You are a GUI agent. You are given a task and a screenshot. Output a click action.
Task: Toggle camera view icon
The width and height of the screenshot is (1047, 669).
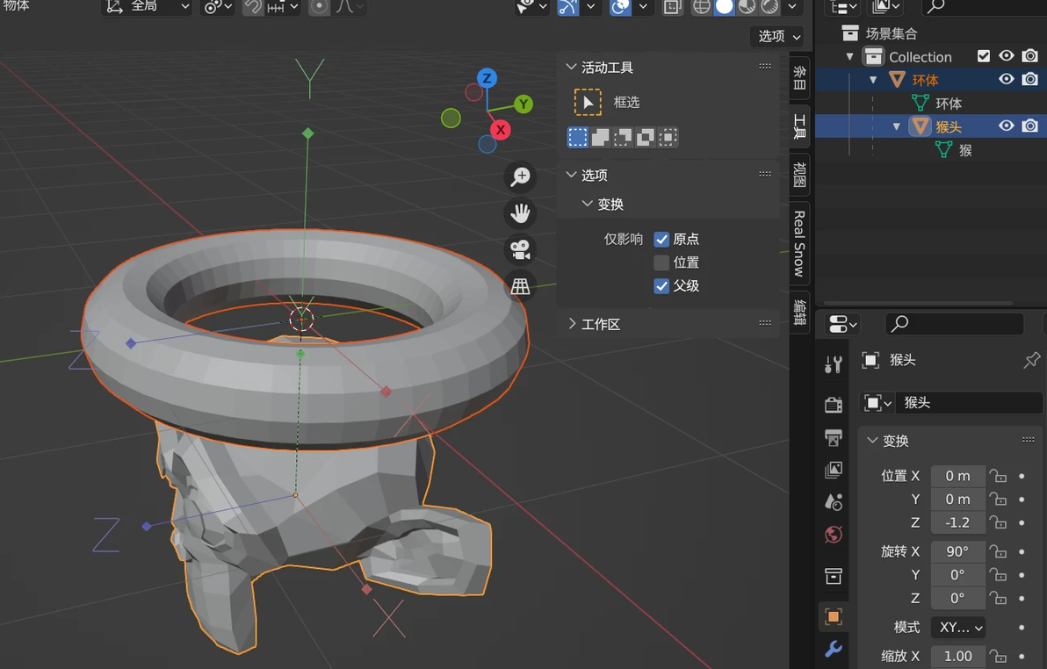(x=520, y=249)
